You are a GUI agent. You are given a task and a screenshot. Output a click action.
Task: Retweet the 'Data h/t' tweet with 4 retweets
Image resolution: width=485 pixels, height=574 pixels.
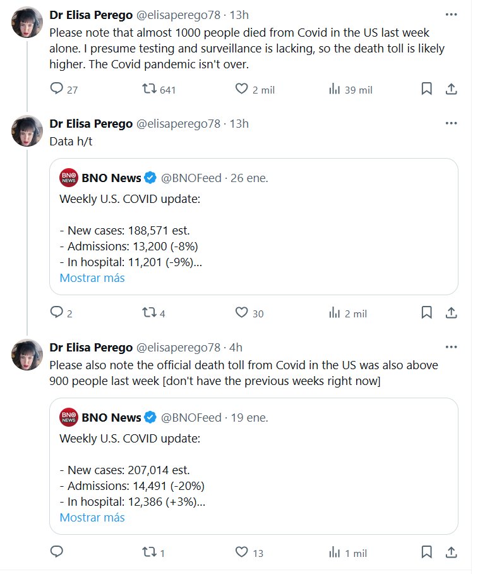coord(150,313)
